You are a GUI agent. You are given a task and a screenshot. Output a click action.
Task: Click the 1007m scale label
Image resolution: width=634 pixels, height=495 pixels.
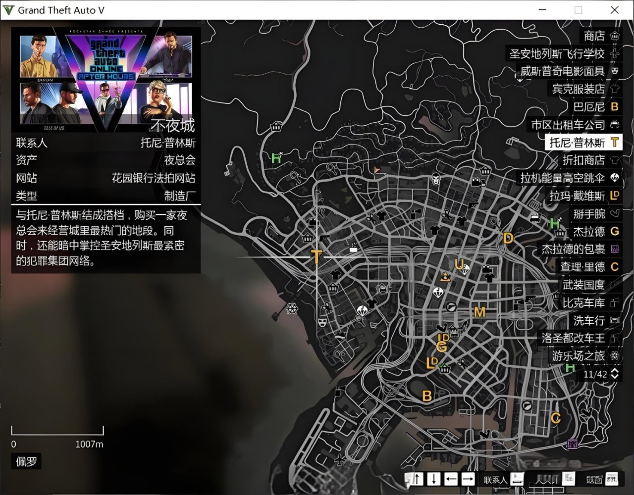click(89, 444)
